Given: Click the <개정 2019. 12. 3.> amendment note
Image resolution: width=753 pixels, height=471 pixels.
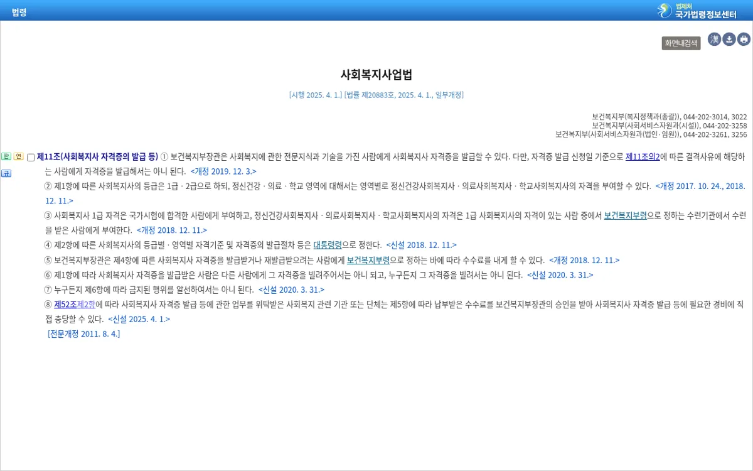Looking at the screenshot, I should tap(223, 171).
